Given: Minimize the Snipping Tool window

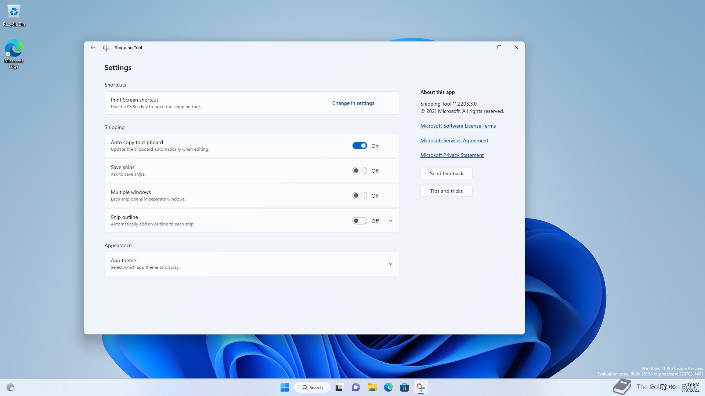Looking at the screenshot, I should pyautogui.click(x=482, y=47).
